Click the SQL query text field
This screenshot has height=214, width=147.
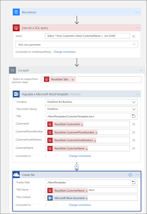click(x=87, y=36)
